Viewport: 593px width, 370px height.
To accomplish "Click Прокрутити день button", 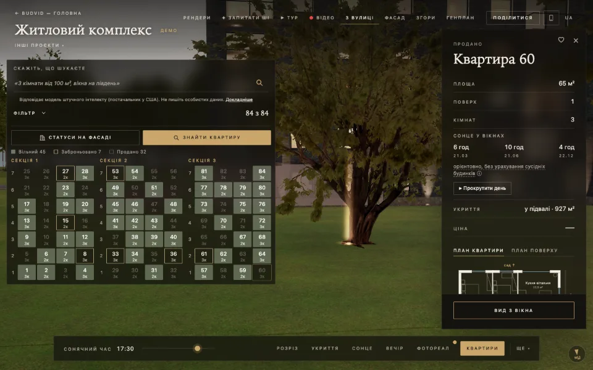I will click(x=482, y=189).
